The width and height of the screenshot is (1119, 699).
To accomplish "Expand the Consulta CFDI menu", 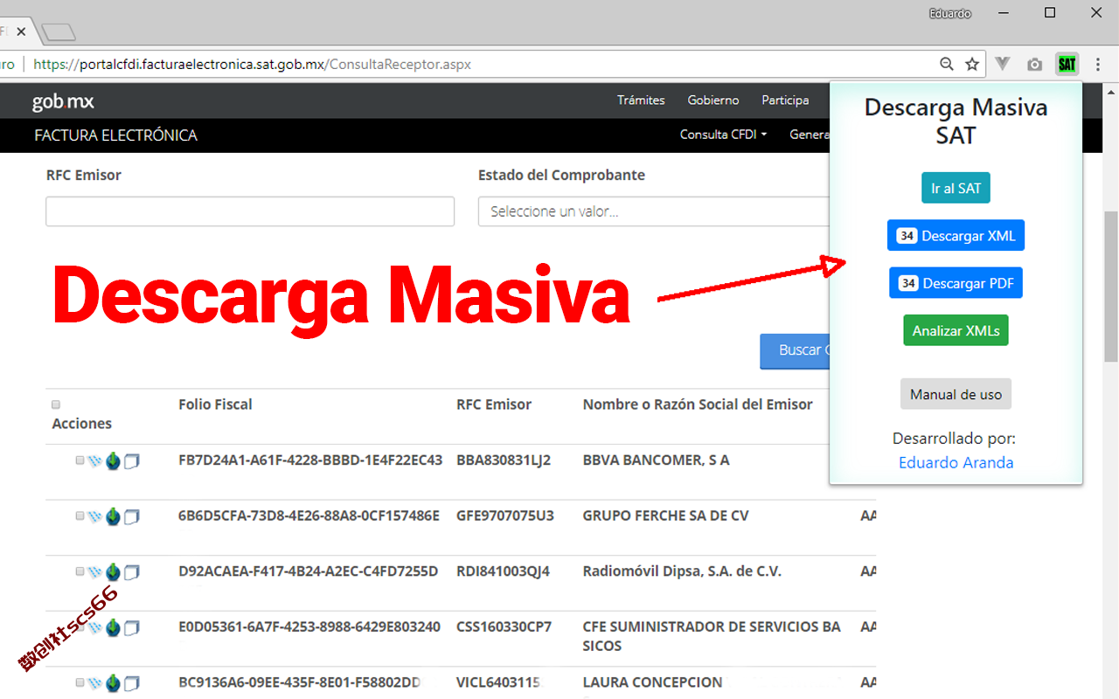I will 723,135.
